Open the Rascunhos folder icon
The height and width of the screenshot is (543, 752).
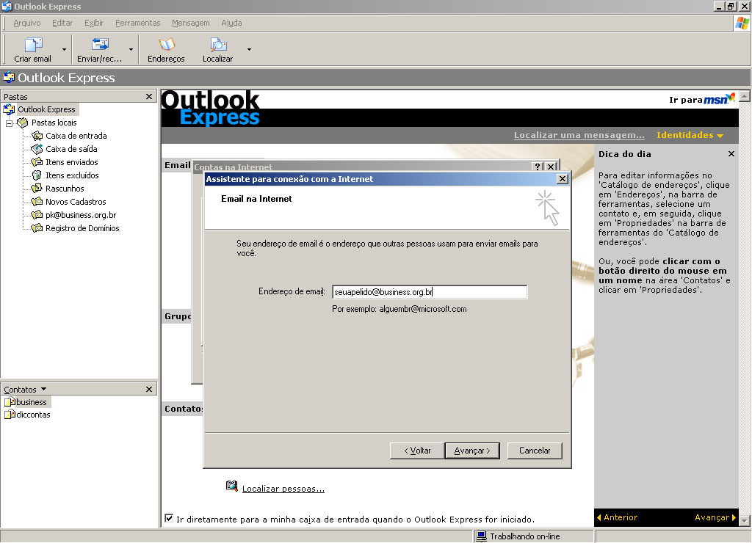(x=37, y=189)
